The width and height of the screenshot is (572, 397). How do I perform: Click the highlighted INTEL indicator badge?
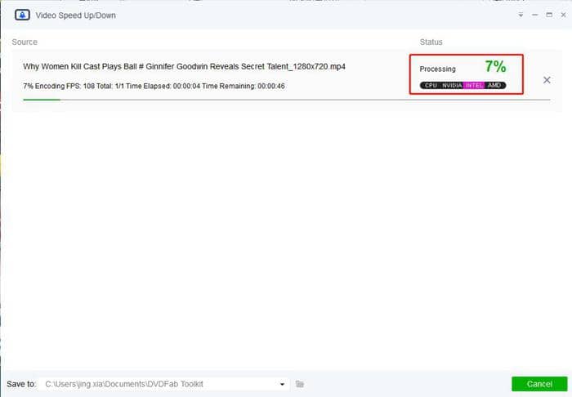(x=474, y=85)
